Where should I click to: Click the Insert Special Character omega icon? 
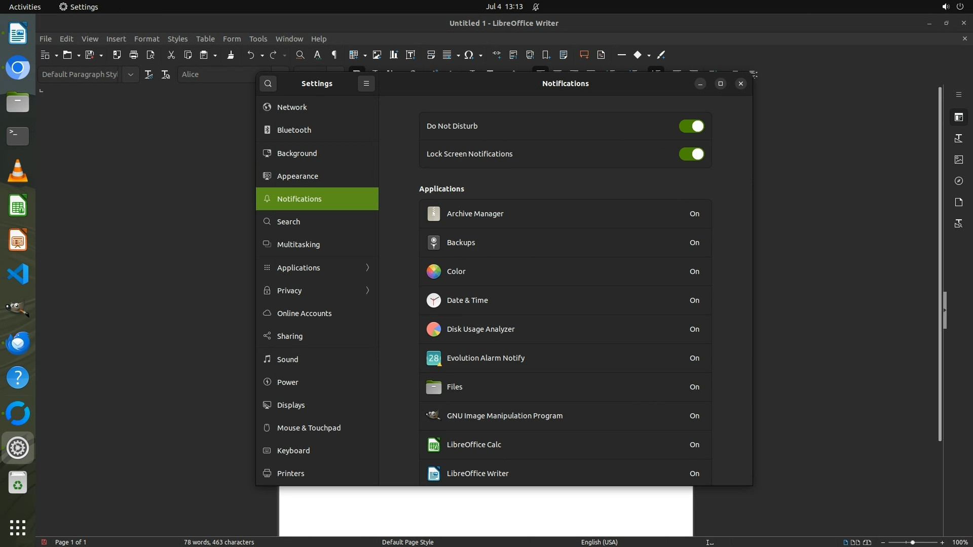coord(469,55)
